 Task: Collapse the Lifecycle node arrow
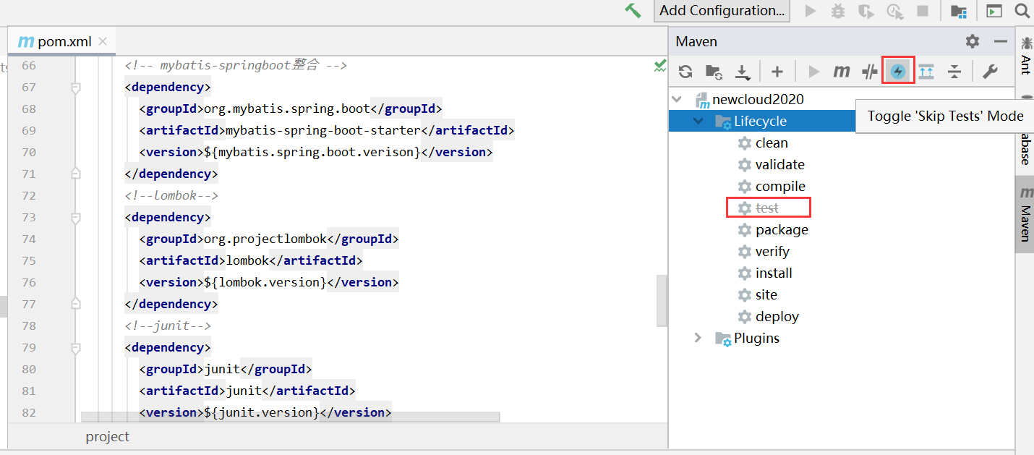pos(698,121)
